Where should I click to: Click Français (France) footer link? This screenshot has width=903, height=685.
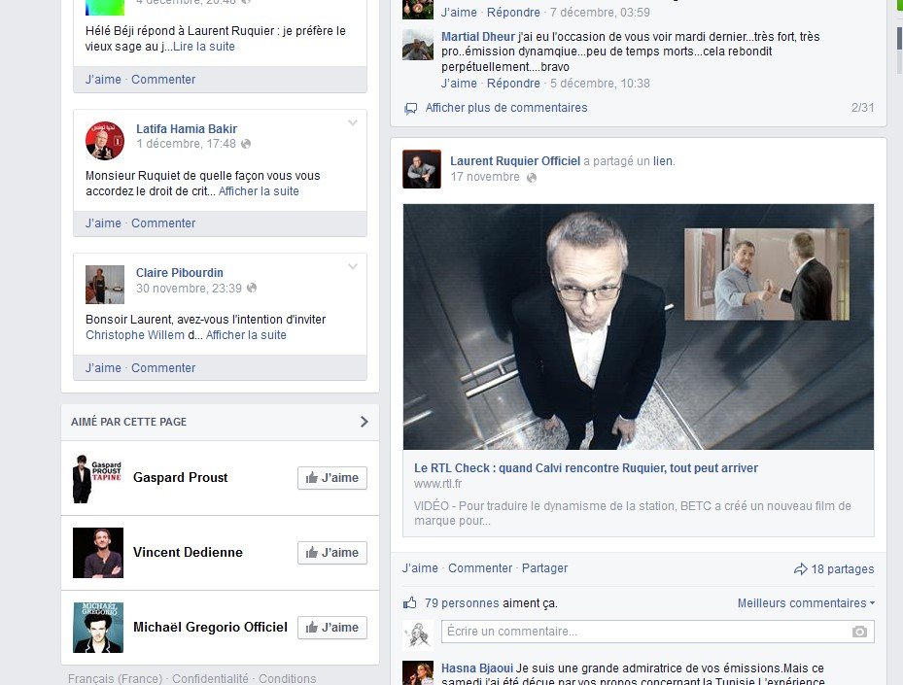tap(115, 678)
